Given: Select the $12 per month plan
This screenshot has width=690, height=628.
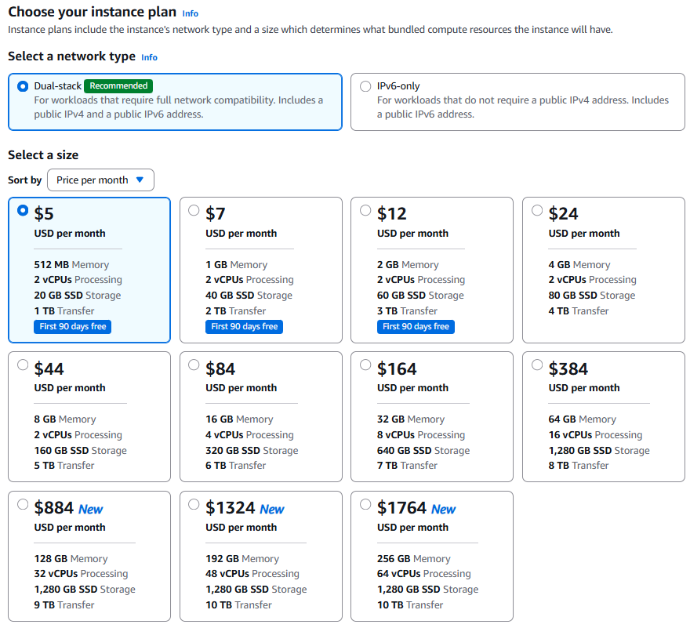Looking at the screenshot, I should click(x=365, y=210).
